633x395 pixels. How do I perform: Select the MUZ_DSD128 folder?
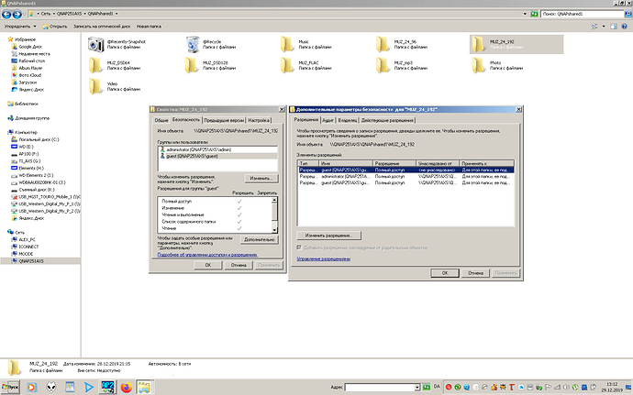click(x=191, y=64)
